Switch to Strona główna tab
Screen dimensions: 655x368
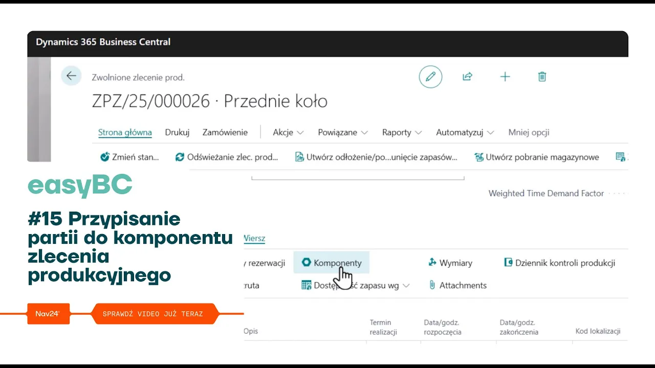[125, 132]
